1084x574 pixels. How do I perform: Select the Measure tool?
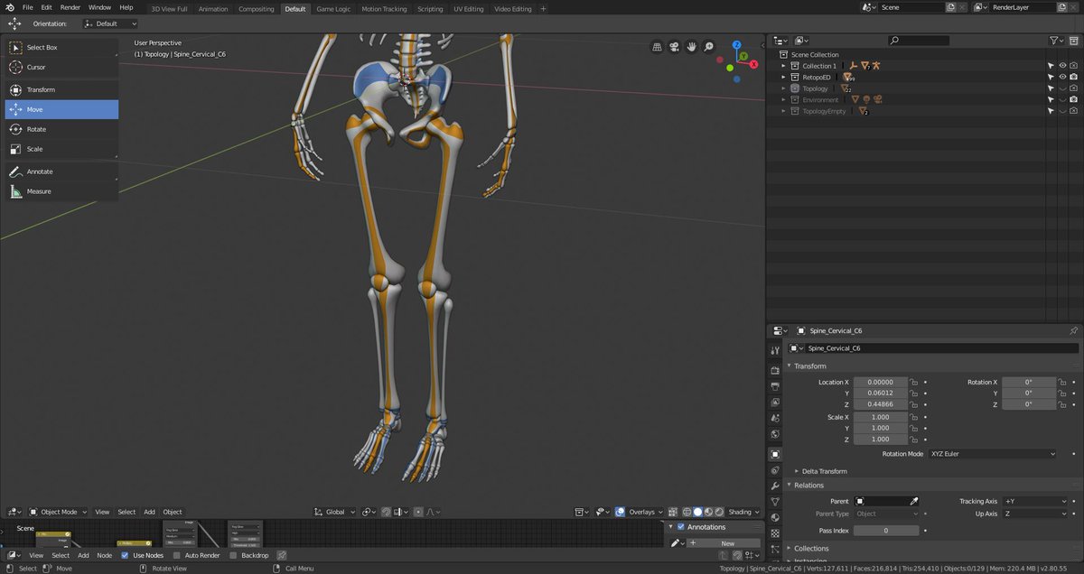click(x=61, y=191)
